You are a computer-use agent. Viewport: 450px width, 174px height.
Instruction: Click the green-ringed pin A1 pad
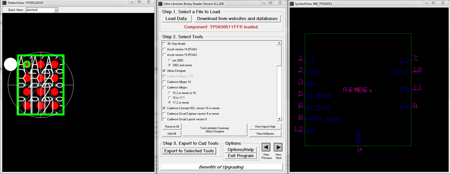(27, 64)
